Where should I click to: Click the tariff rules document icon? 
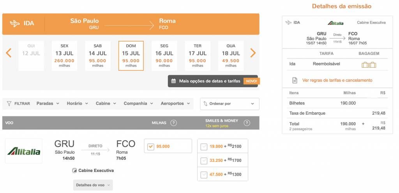coord(295,80)
